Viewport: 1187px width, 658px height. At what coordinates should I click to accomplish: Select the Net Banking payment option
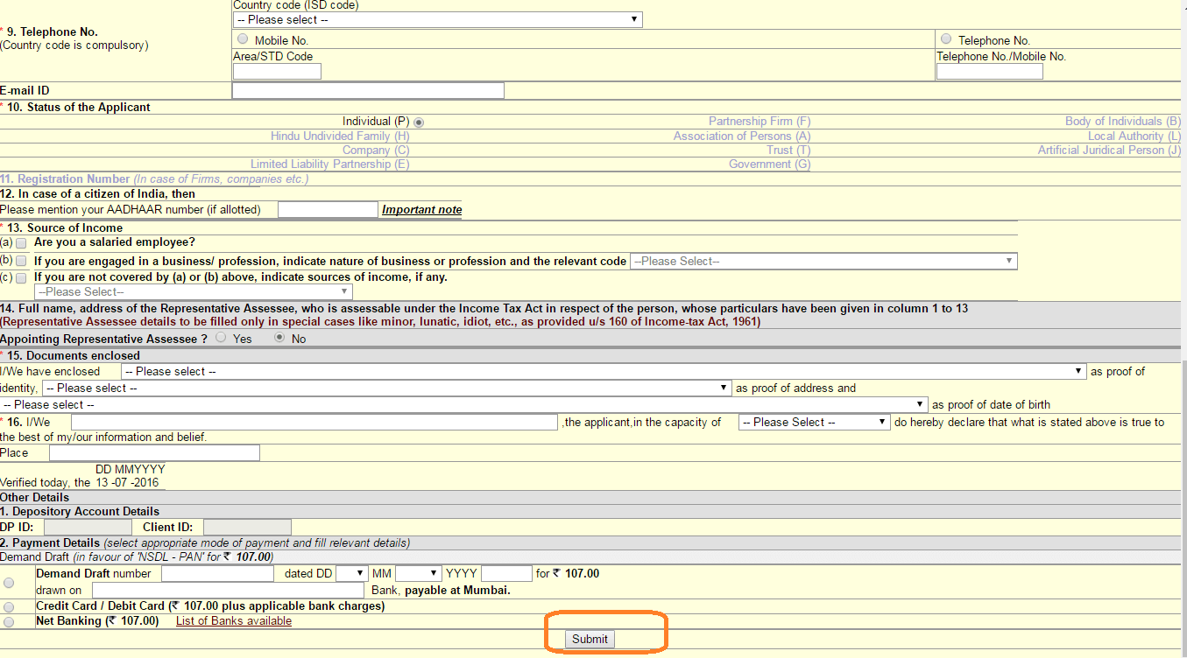pos(9,621)
